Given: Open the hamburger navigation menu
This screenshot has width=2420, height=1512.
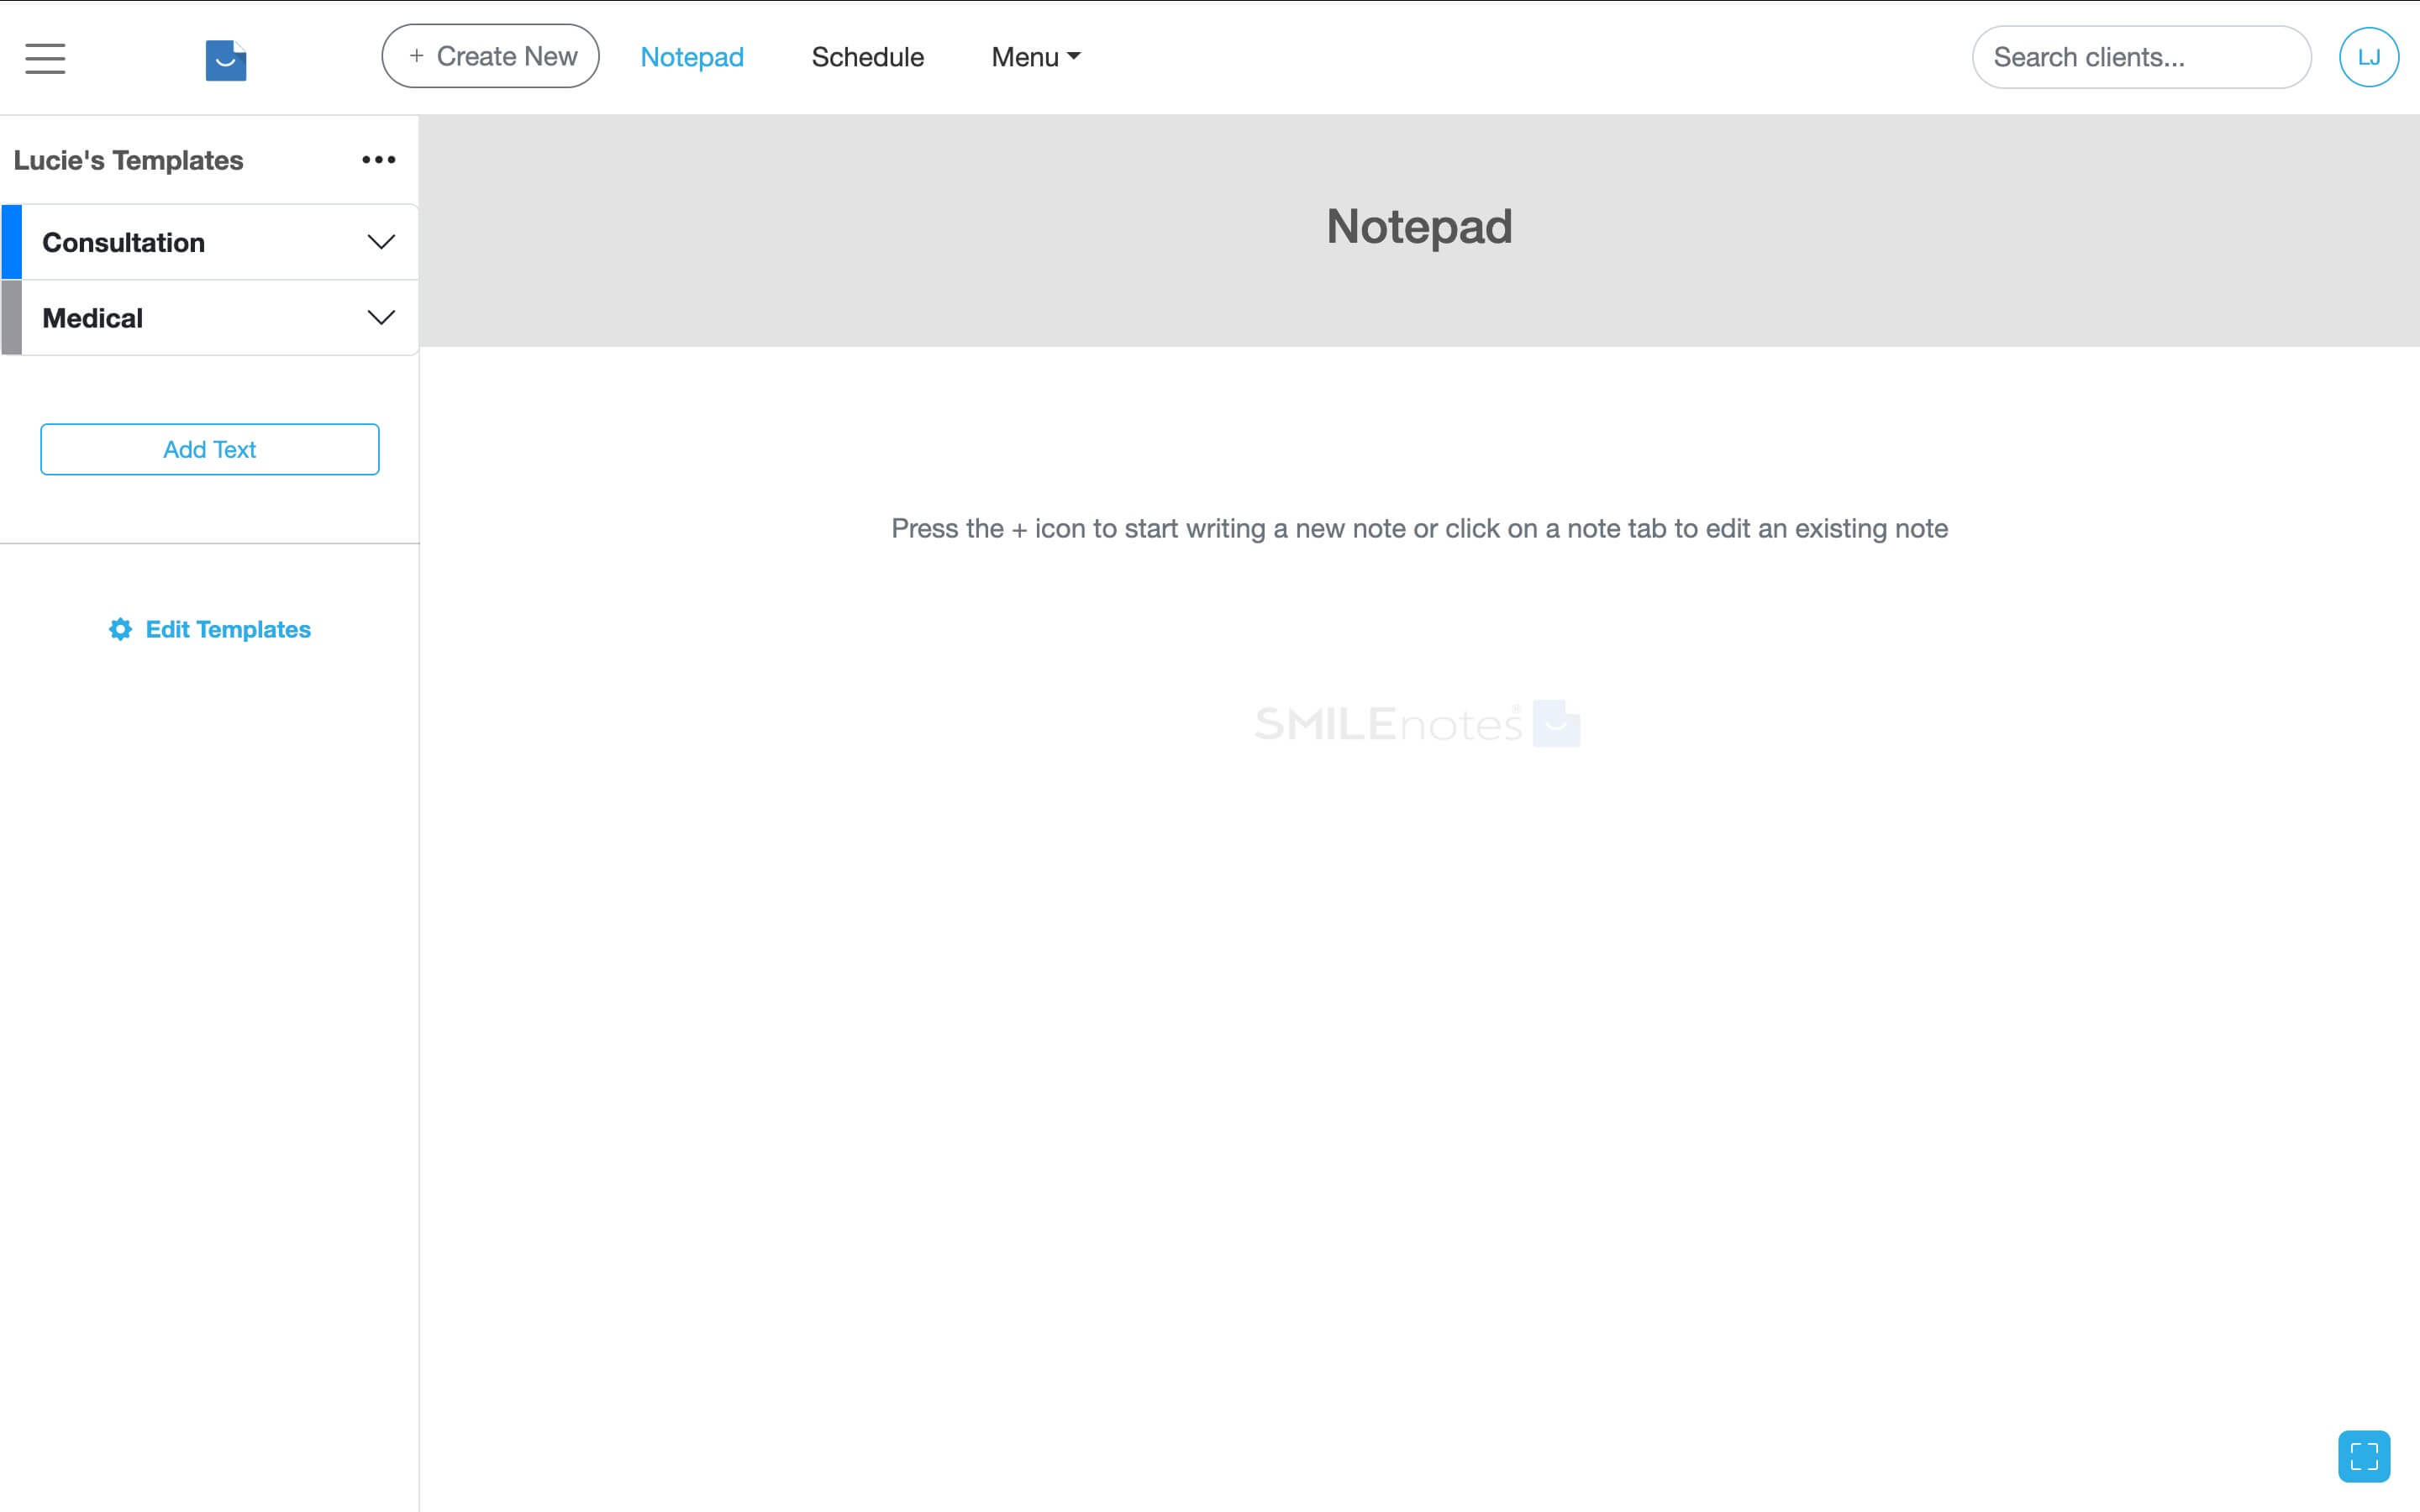Looking at the screenshot, I should (44, 58).
